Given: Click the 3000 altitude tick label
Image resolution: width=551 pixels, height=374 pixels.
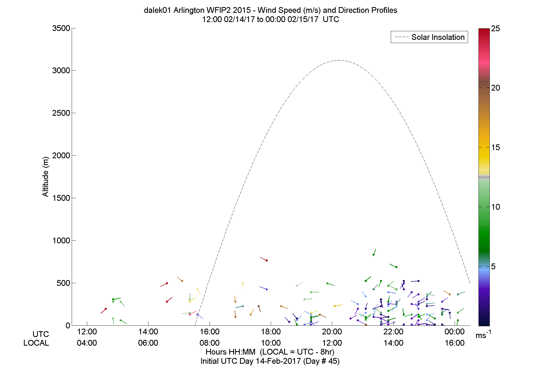Looking at the screenshot, I should click(61, 71).
